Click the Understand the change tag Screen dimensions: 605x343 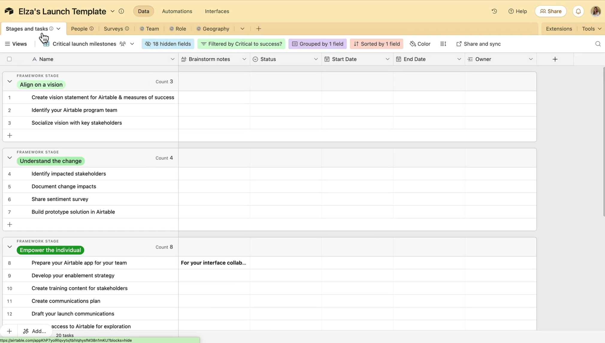[51, 161]
